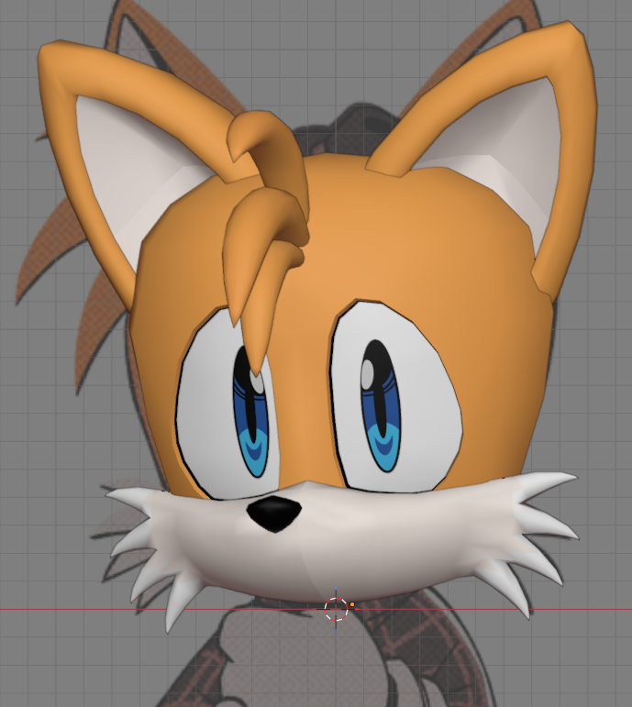The image size is (632, 707).
Task: Click the red-white 3D cursor circle
Action: pos(336,609)
